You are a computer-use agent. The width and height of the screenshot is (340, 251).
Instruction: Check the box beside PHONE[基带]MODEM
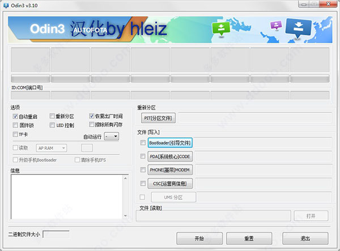click(143, 169)
